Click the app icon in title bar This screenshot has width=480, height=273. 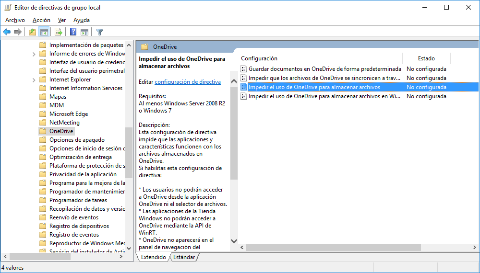[8, 8]
